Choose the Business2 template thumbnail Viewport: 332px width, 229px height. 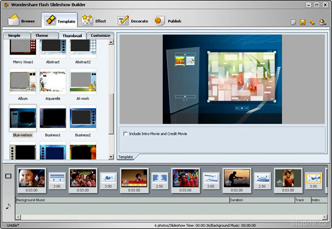pyautogui.click(x=83, y=117)
